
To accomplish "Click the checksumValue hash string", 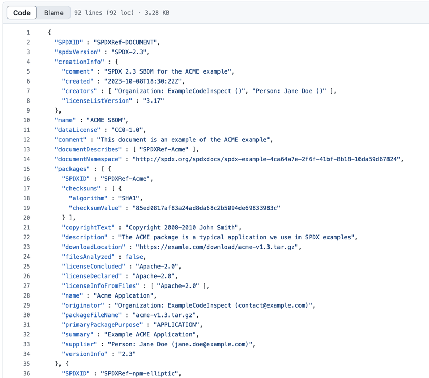I will 203,208.
